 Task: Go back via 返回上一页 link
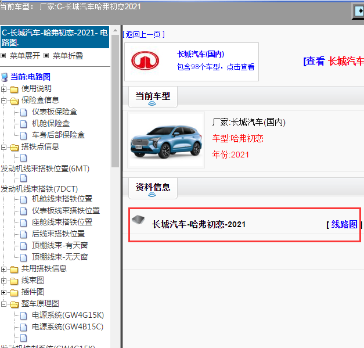click(x=144, y=34)
